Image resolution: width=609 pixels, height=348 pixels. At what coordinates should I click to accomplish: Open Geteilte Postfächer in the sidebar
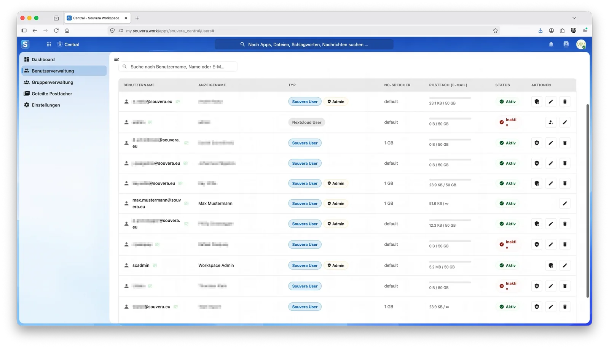click(x=64, y=94)
